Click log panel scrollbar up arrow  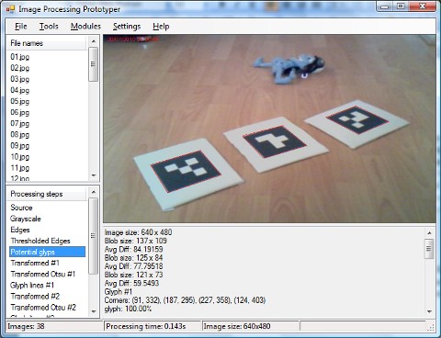pyautogui.click(x=429, y=233)
